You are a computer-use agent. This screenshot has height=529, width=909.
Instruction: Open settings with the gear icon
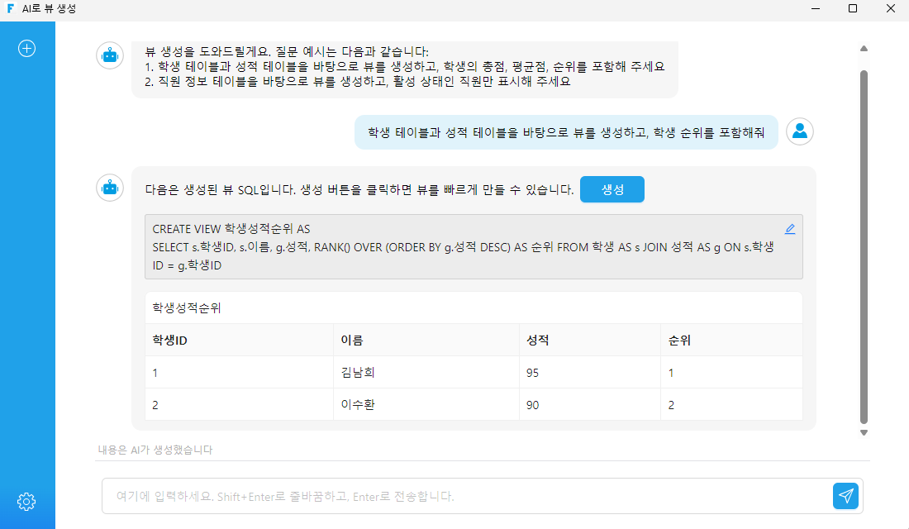(26, 501)
